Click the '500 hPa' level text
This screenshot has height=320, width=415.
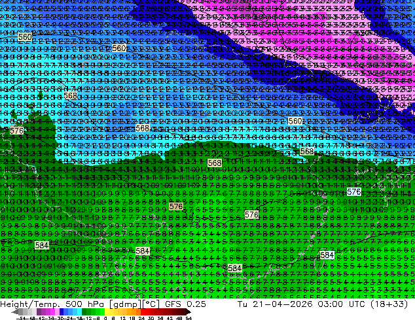[85, 304]
